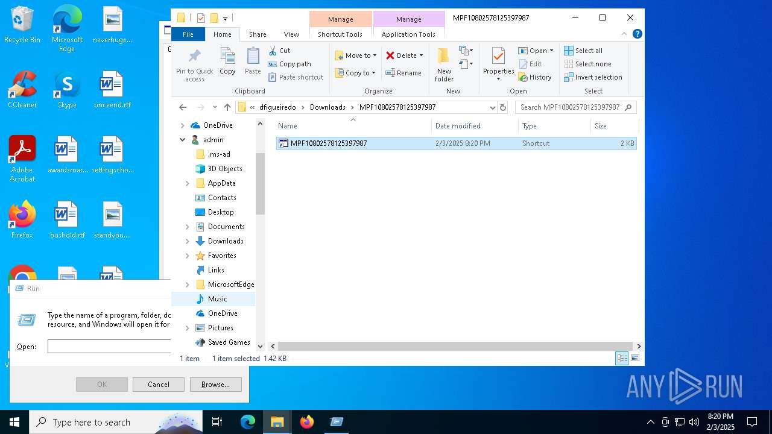Collapse the admin tree node
The width and height of the screenshot is (772, 434).
coord(182,140)
